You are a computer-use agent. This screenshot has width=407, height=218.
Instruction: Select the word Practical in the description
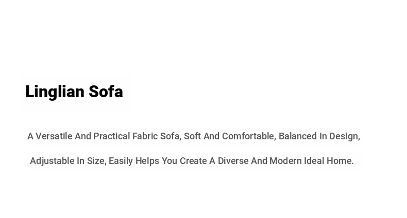112,136
